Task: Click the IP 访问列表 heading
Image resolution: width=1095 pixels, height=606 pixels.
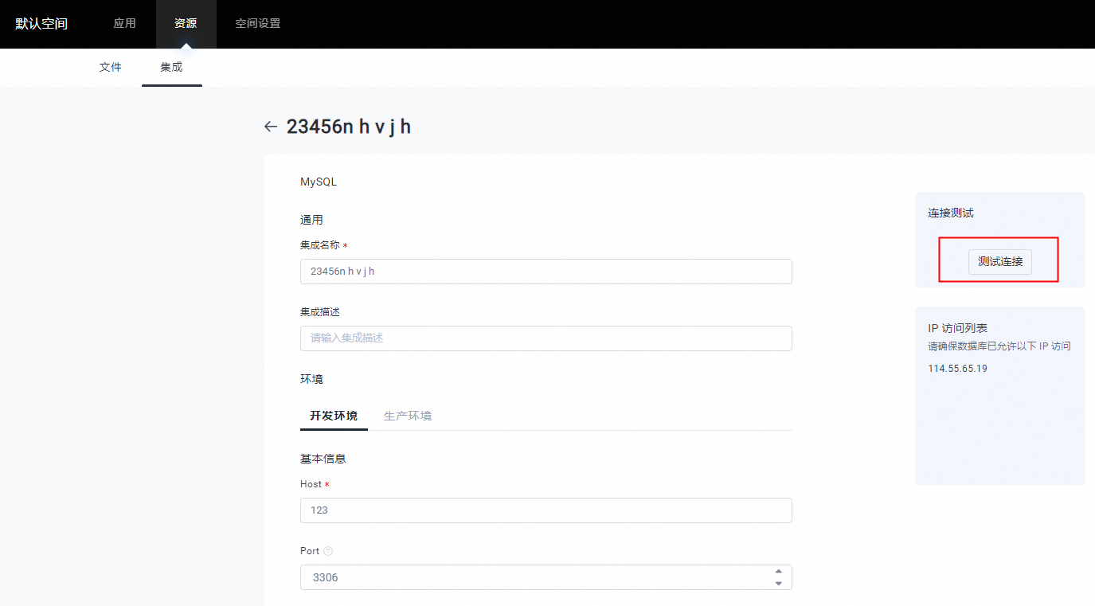Action: pyautogui.click(x=958, y=328)
